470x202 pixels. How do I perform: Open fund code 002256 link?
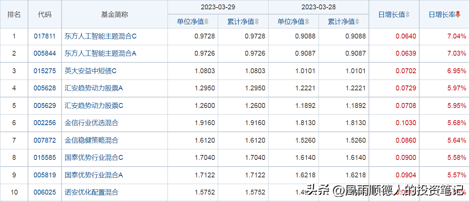pyautogui.click(x=45, y=123)
